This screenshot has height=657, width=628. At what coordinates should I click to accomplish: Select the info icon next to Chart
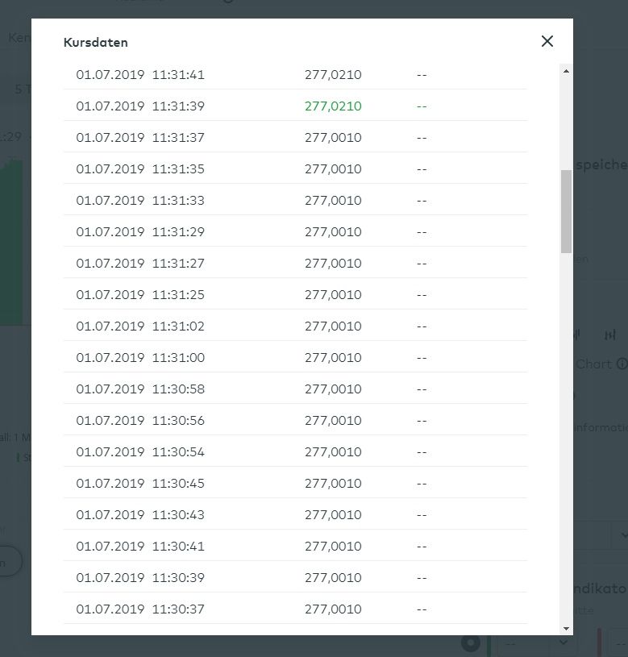click(x=622, y=364)
